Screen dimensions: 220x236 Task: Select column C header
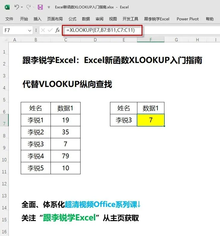pyautogui.click(x=66, y=40)
